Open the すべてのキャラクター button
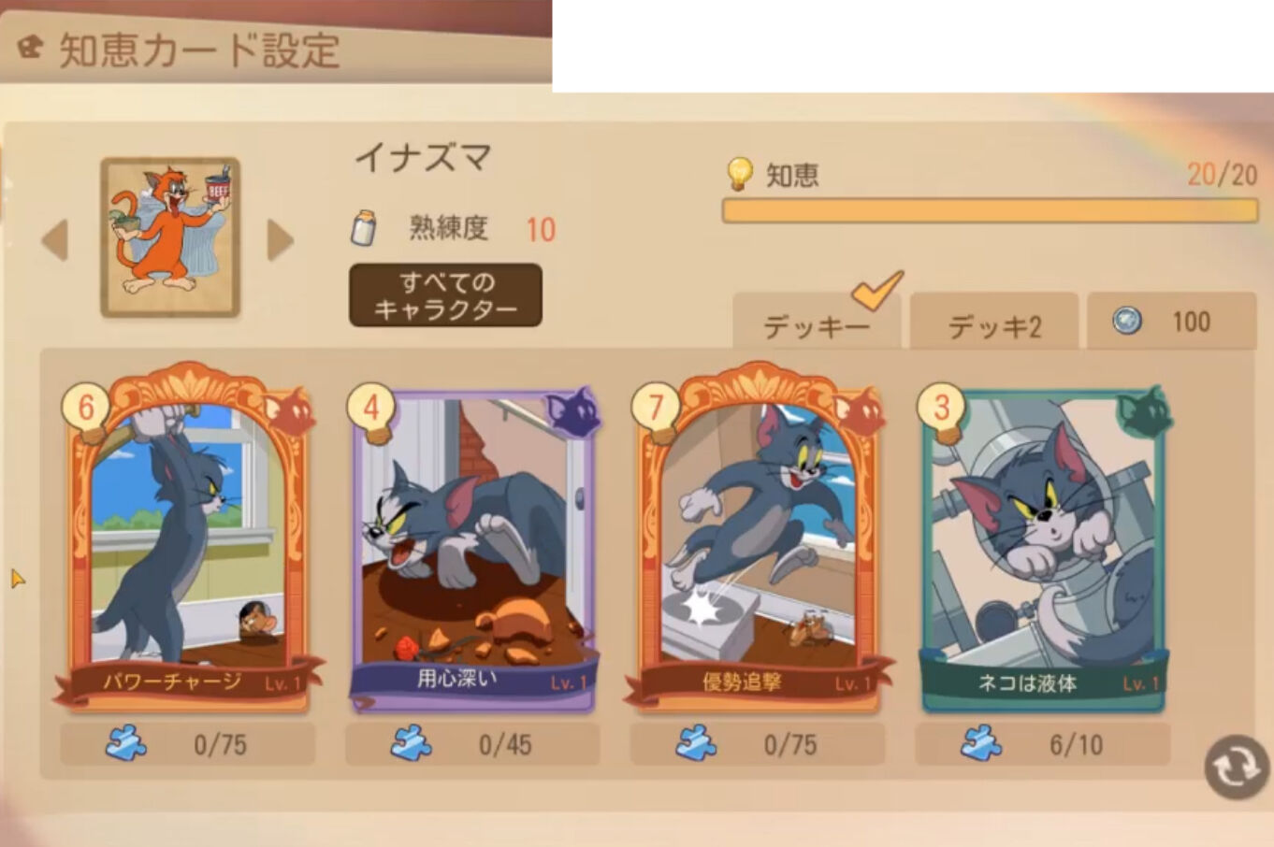The height and width of the screenshot is (847, 1274). (x=445, y=295)
